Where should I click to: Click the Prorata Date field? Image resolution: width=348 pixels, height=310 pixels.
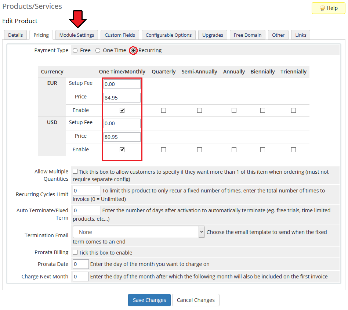(x=81, y=264)
